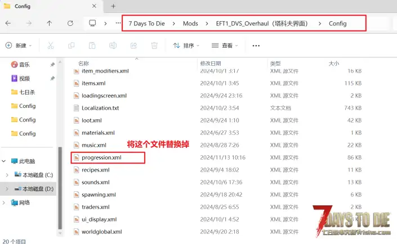Select progression.xml file
The height and width of the screenshot is (244, 397).
(101, 157)
